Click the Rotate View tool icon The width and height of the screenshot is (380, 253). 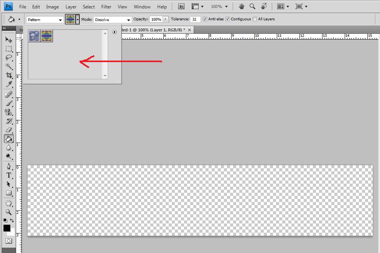(264, 6)
